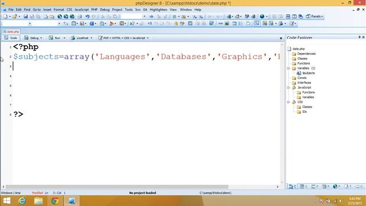
Task: Click the horizontal scrollbar of the editor
Action: 117,187
